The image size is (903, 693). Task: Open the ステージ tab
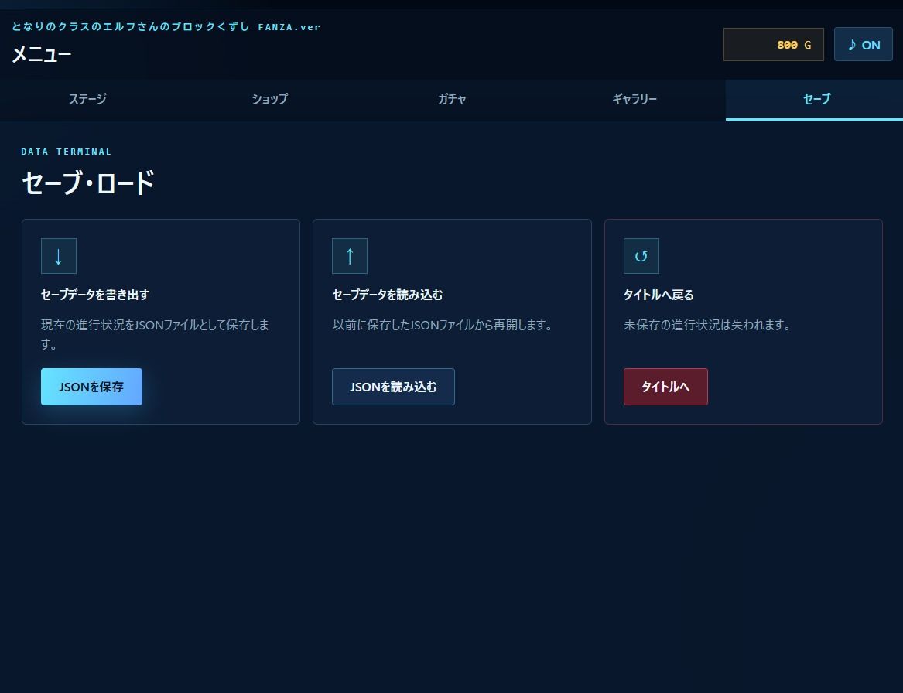click(88, 100)
